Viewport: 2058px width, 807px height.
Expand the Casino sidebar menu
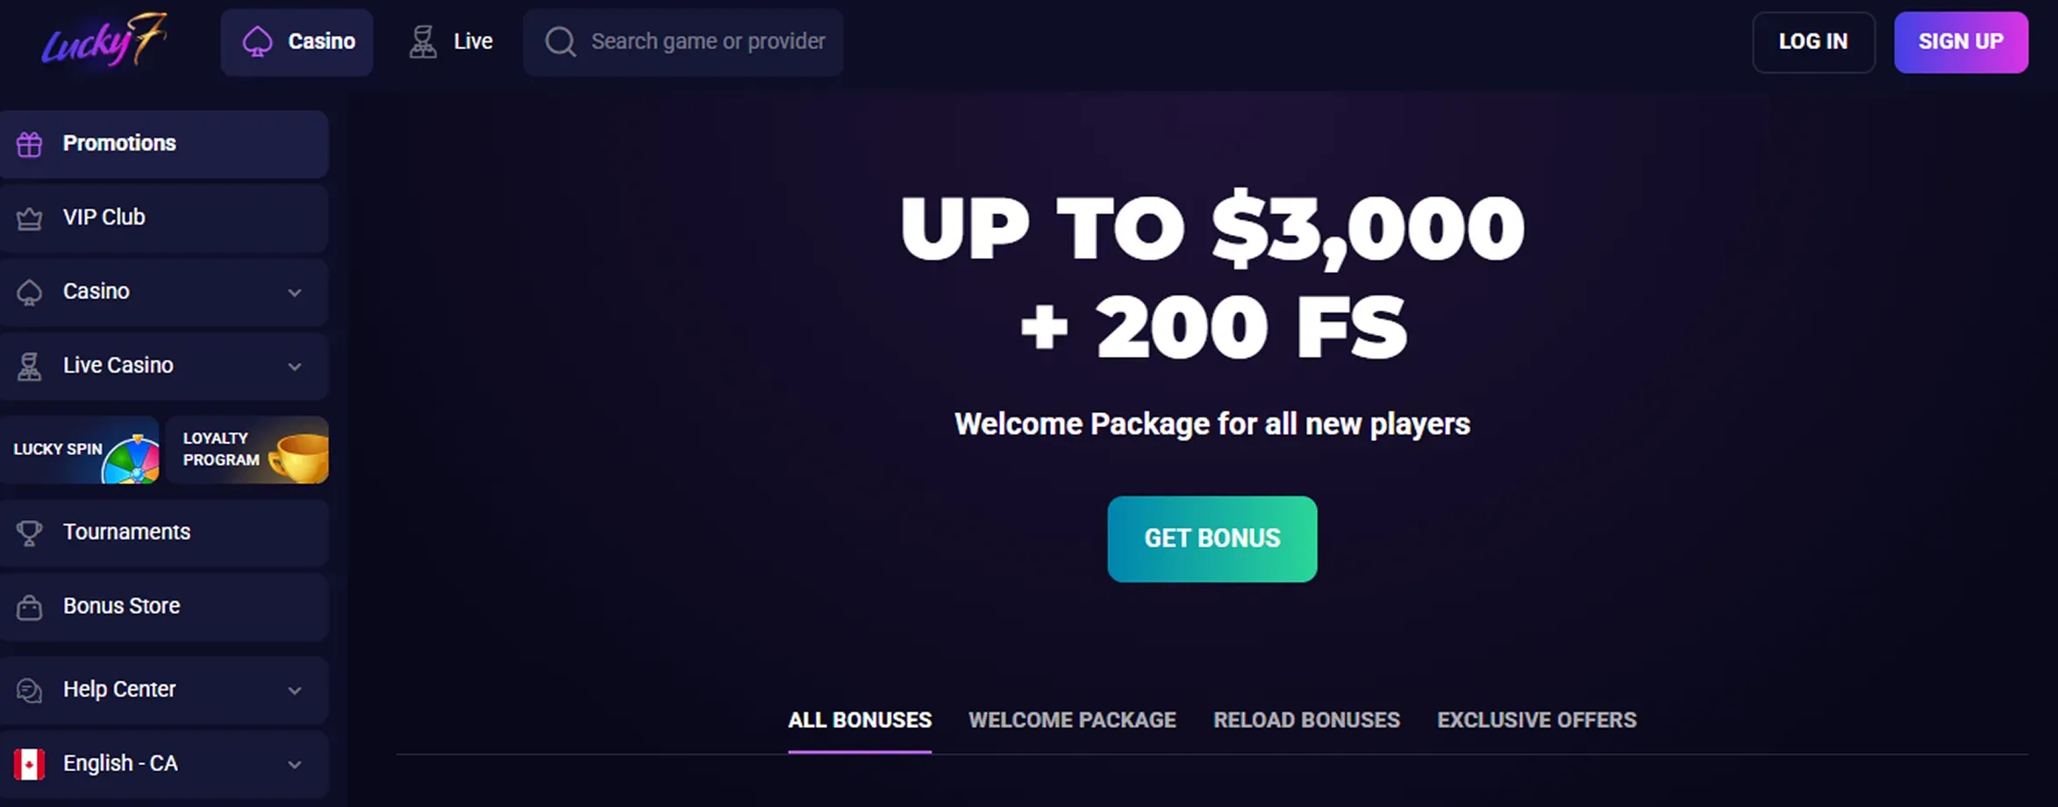click(x=296, y=292)
